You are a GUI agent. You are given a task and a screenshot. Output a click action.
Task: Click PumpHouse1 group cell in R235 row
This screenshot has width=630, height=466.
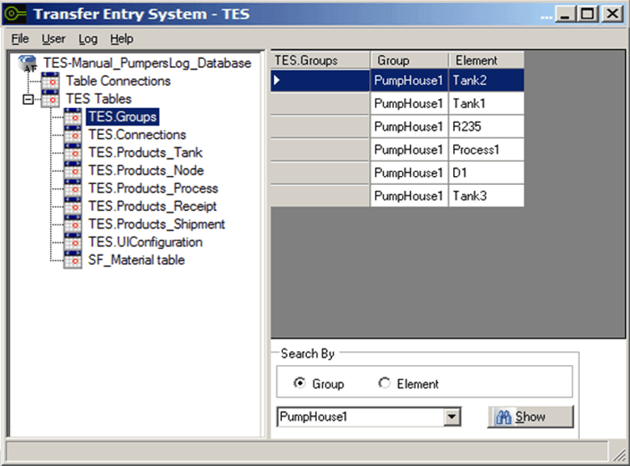(x=409, y=127)
